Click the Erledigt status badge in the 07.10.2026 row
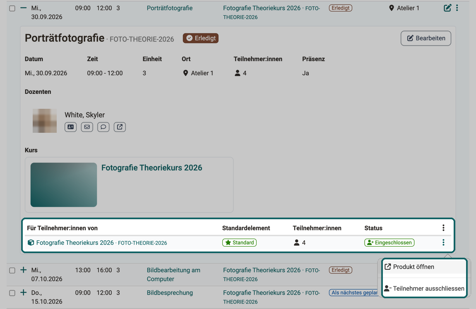The image size is (476, 309). point(341,270)
